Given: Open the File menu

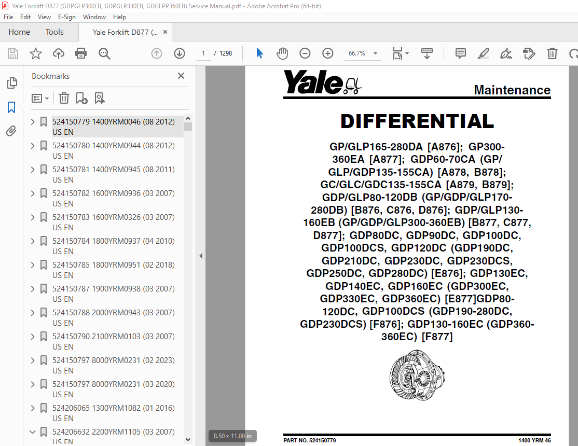Looking at the screenshot, I should pos(8,17).
